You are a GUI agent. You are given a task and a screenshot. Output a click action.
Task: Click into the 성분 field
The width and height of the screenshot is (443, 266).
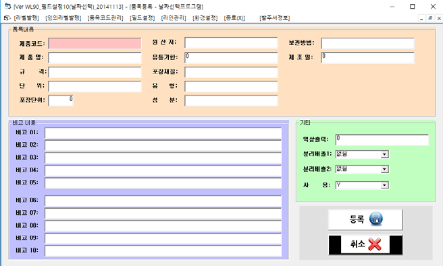pyautogui.click(x=232, y=100)
